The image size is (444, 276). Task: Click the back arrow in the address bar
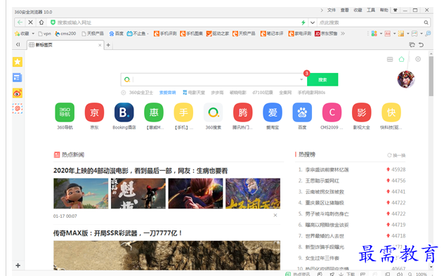point(20,22)
